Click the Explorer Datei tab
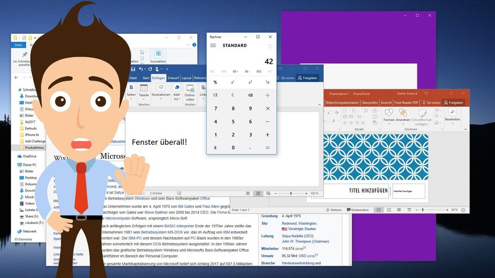Screen dimensions: 495x278 18,45
